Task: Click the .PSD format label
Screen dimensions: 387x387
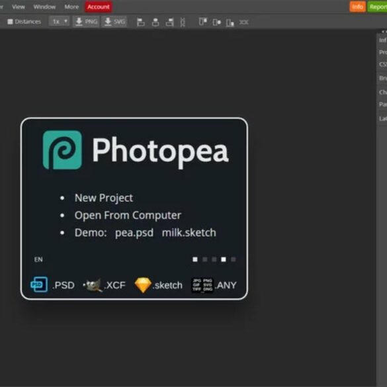Action: pos(64,285)
